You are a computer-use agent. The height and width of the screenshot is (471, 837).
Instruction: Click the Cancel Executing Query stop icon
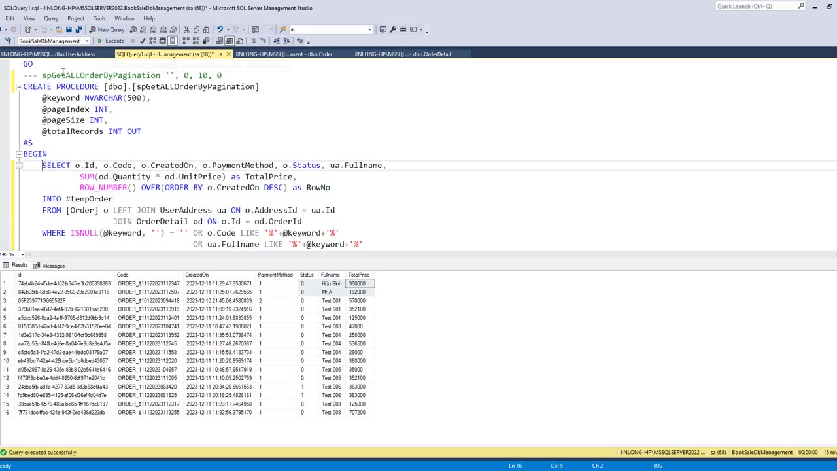point(133,41)
